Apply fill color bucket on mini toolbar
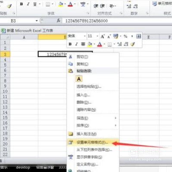This screenshot has width=172, height=172. point(90,44)
